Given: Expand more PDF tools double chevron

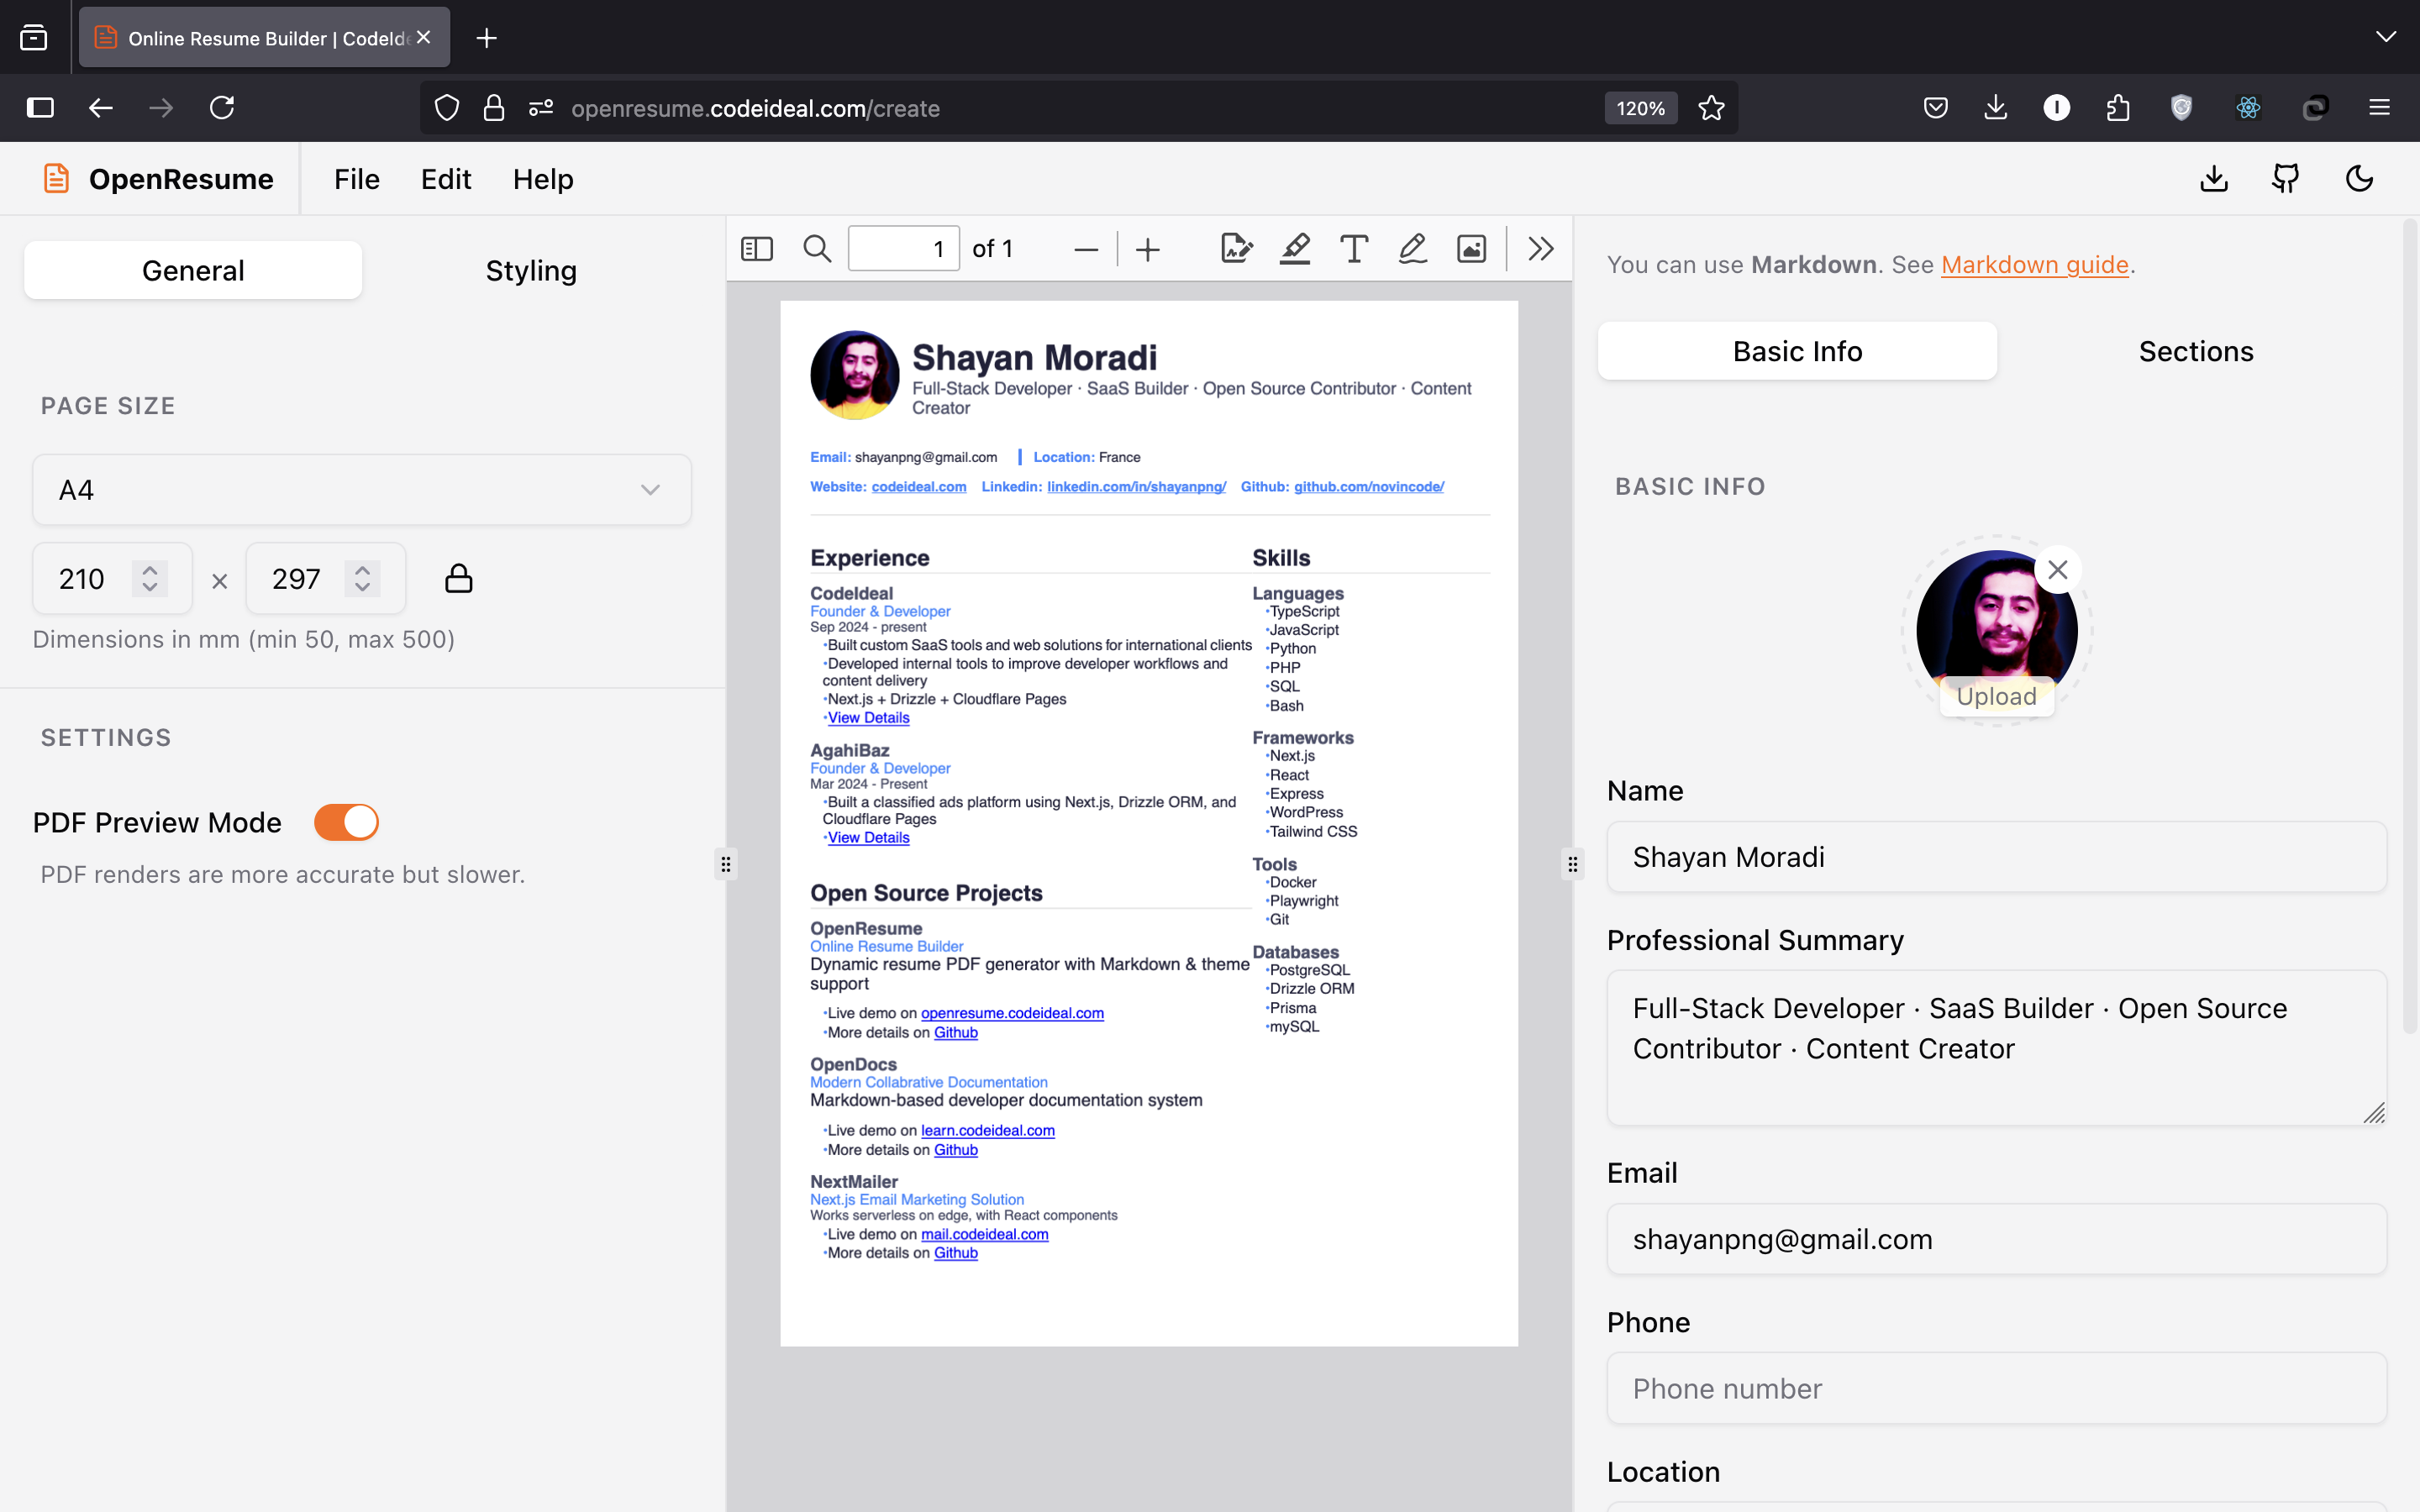Looking at the screenshot, I should coord(1540,249).
